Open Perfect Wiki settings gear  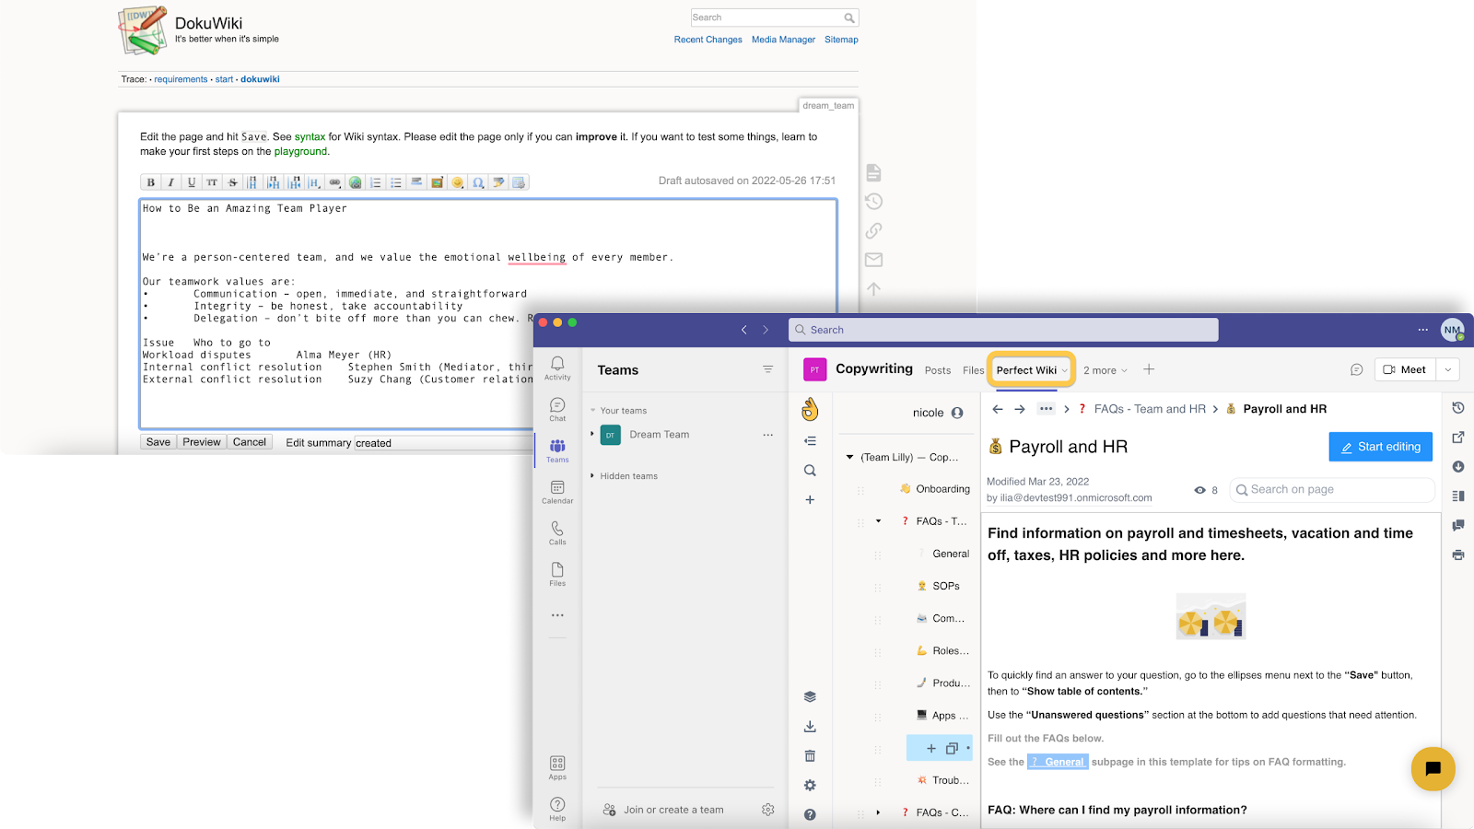[810, 786]
